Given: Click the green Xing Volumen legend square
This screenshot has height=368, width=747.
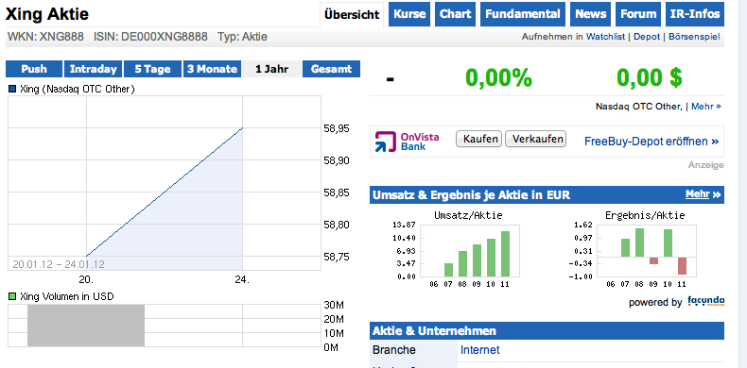Looking at the screenshot, I should [x=12, y=296].
